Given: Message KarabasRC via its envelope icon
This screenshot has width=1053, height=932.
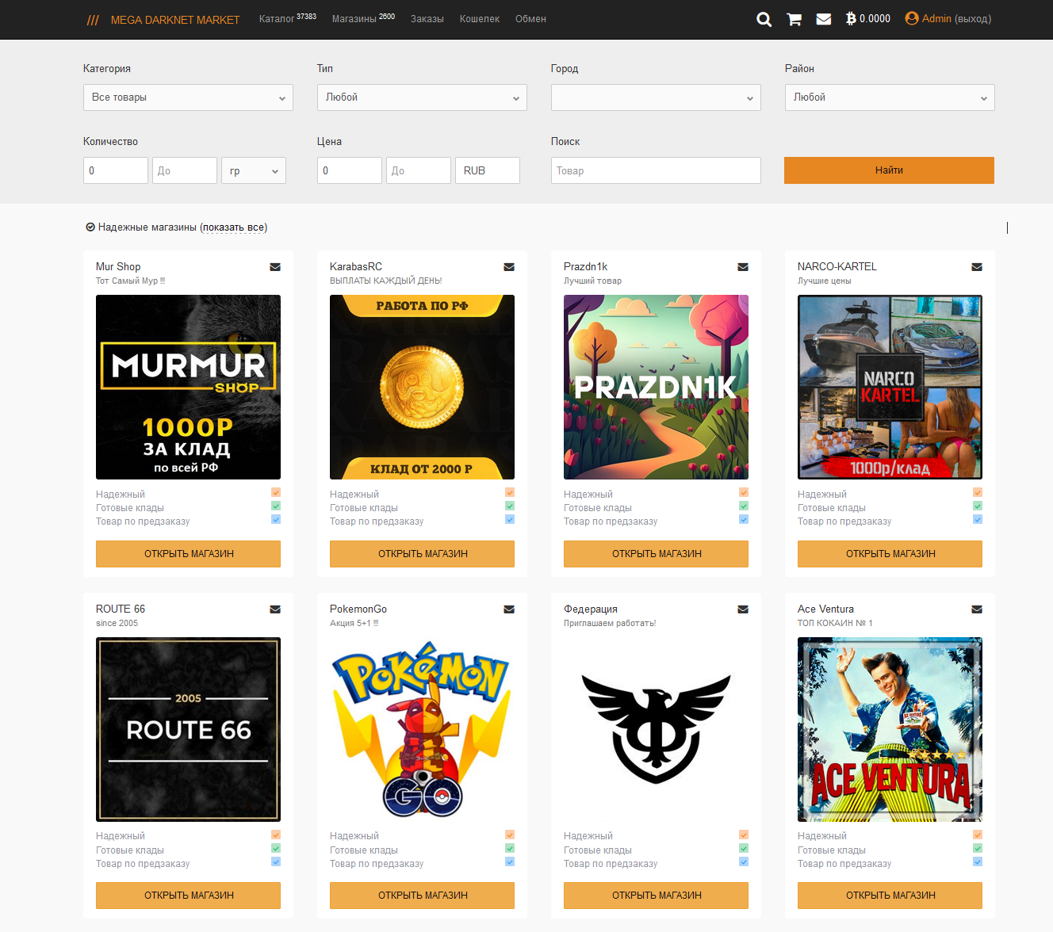Looking at the screenshot, I should pyautogui.click(x=509, y=267).
